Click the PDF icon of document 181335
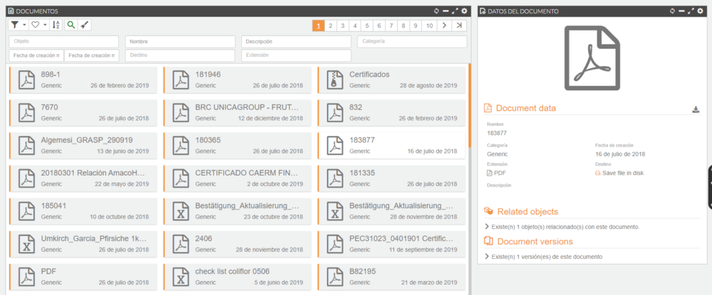 coord(335,179)
